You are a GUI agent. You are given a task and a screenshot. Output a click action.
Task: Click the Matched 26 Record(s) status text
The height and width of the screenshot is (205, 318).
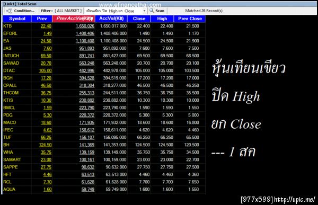point(204,11)
